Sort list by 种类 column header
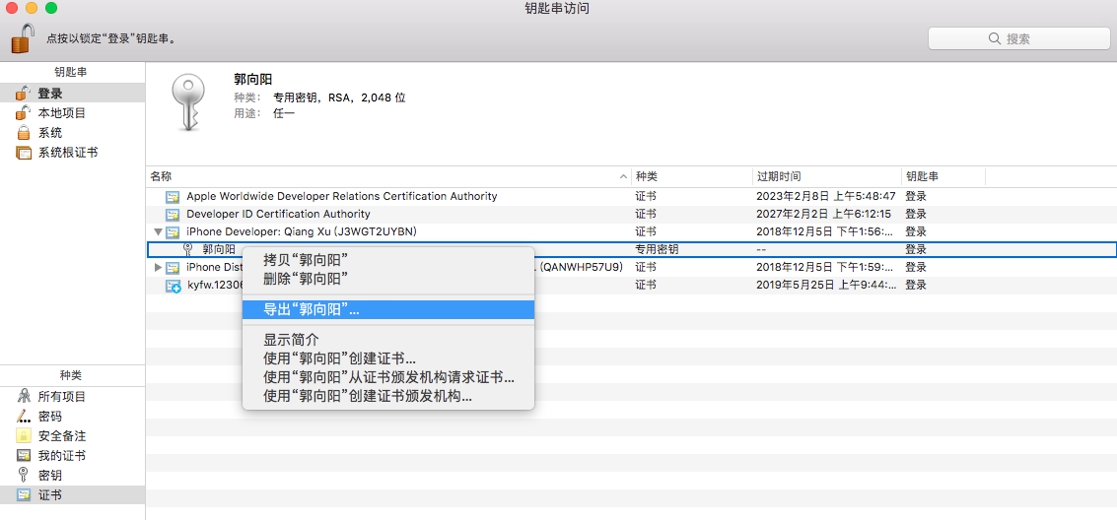1117x520 pixels. pyautogui.click(x=692, y=176)
